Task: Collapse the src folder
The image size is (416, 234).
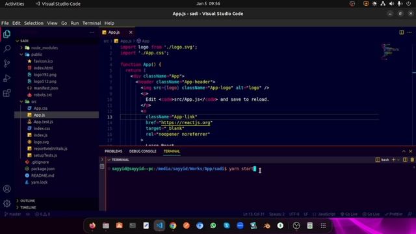Action: (x=57, y=101)
